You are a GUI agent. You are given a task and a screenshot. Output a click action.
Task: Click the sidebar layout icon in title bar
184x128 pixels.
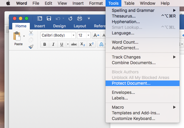(40, 18)
